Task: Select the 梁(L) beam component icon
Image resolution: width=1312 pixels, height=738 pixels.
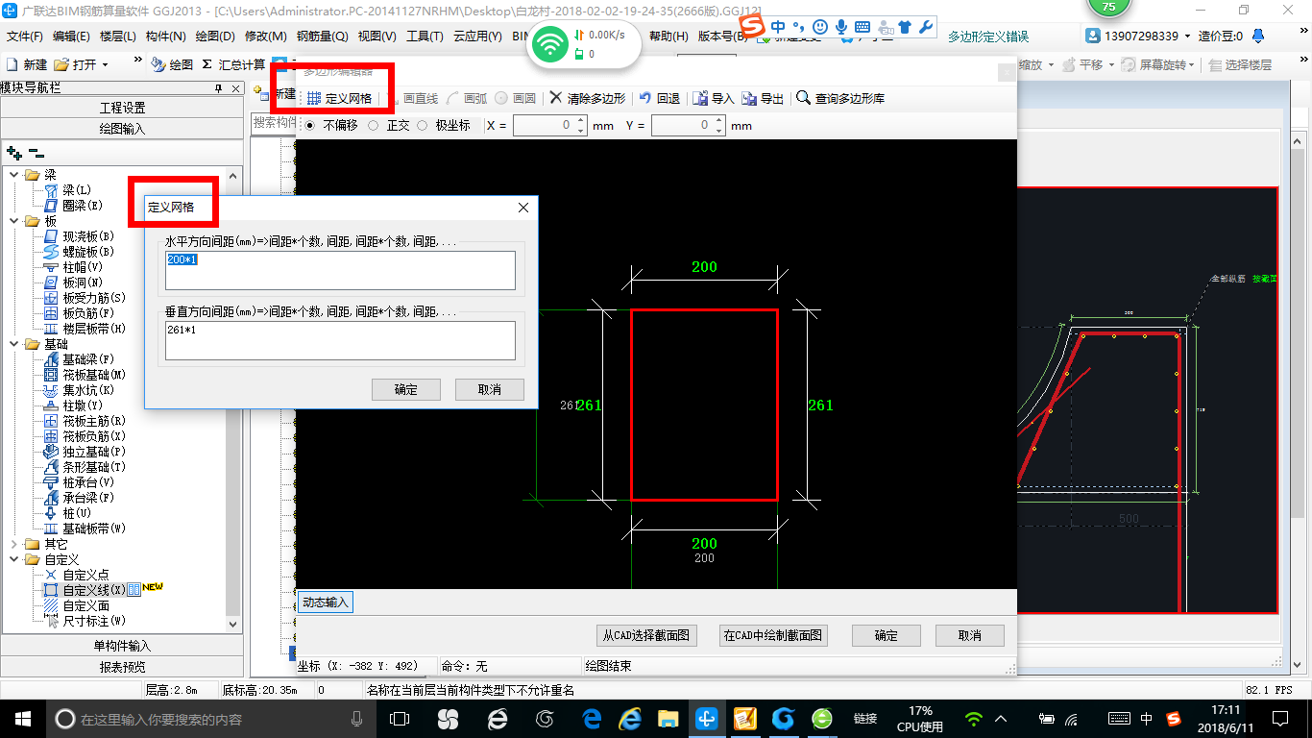Action: click(52, 190)
